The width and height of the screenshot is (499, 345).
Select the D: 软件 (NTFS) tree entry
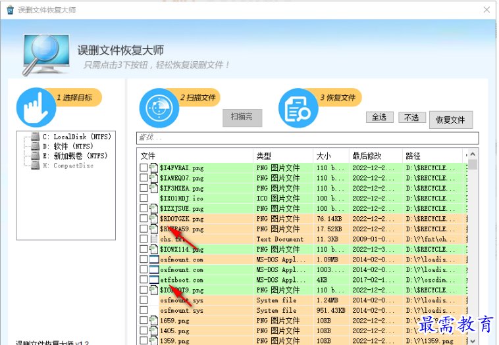[68, 146]
